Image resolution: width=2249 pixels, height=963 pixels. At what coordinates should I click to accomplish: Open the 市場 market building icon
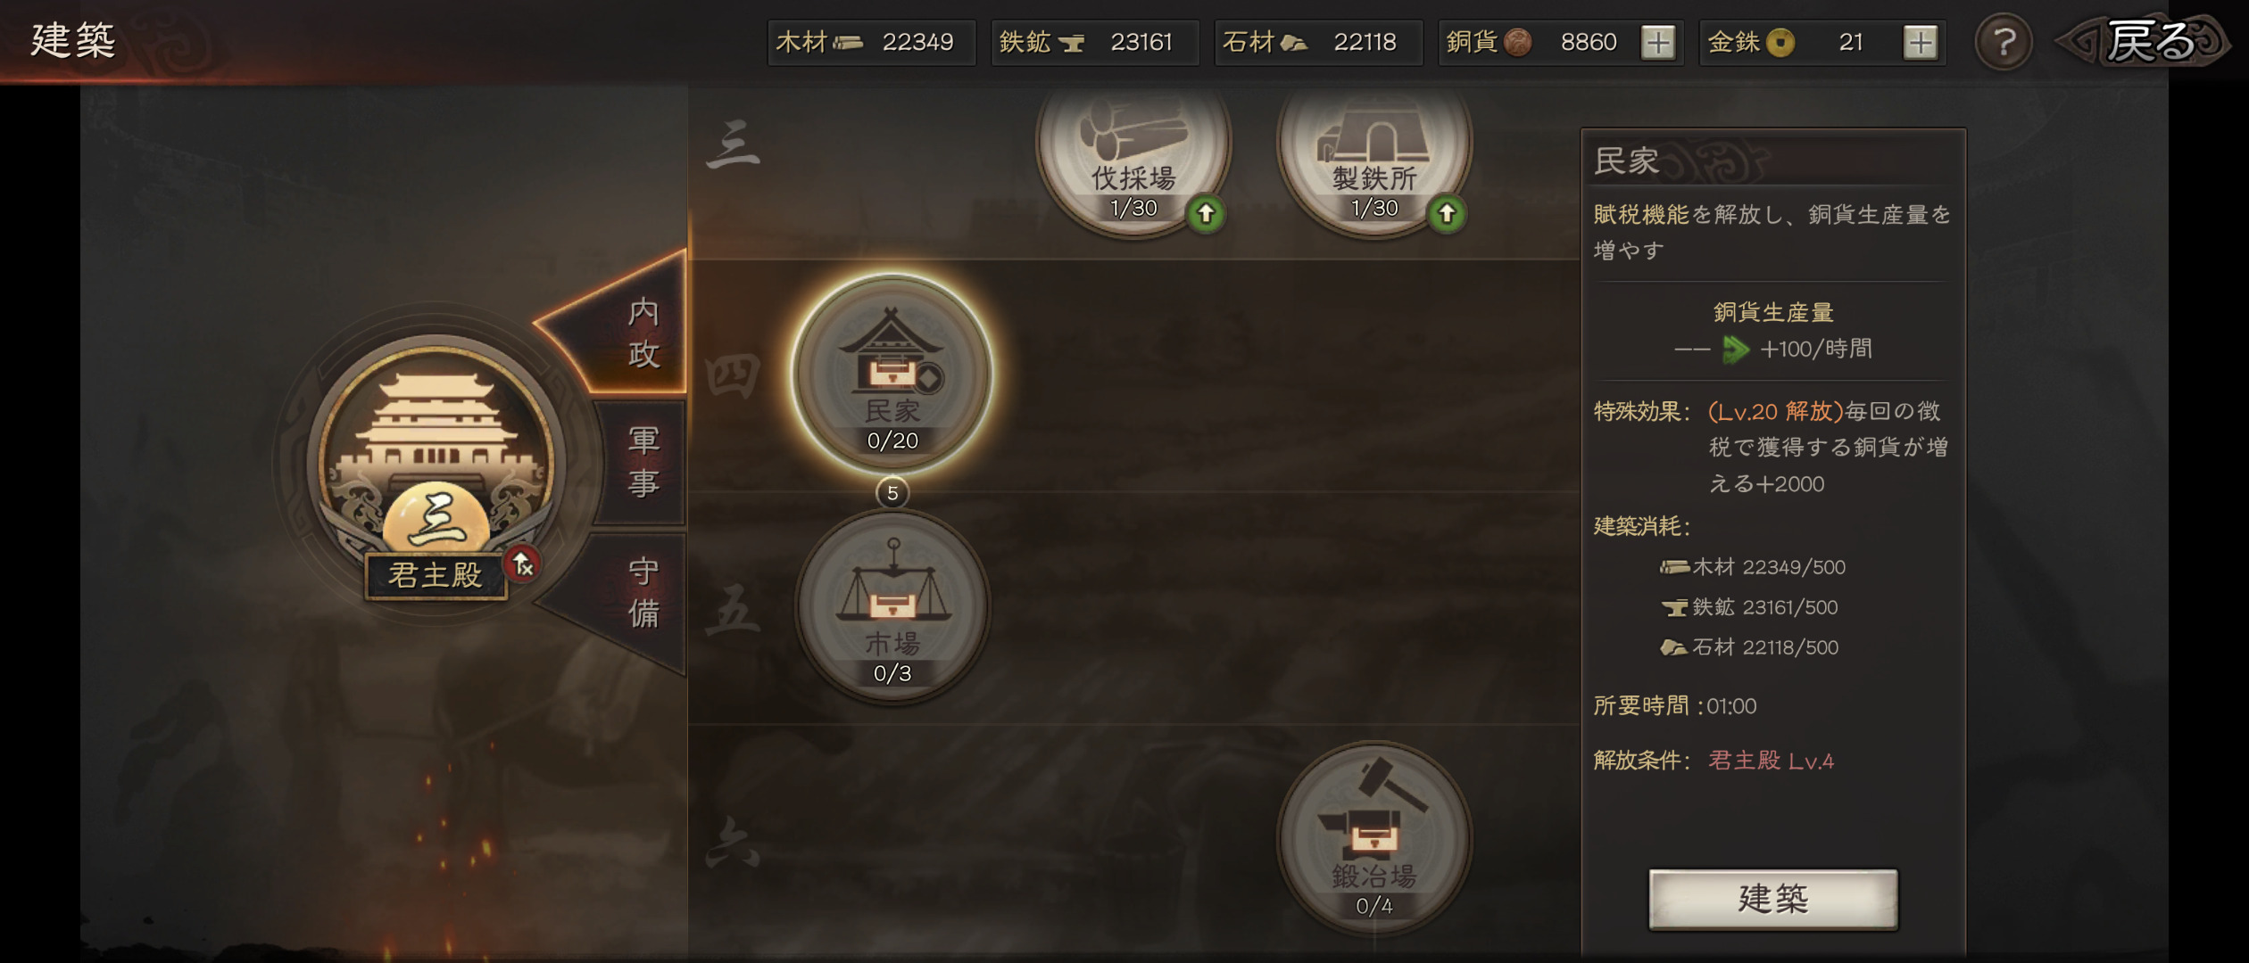892,607
